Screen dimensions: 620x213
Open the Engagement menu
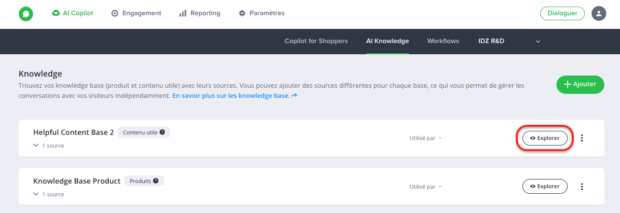[136, 13]
